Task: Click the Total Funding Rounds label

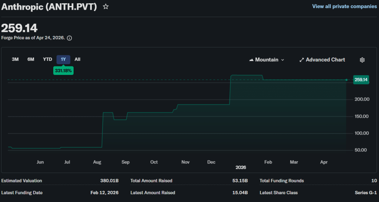Action: pos(282,181)
